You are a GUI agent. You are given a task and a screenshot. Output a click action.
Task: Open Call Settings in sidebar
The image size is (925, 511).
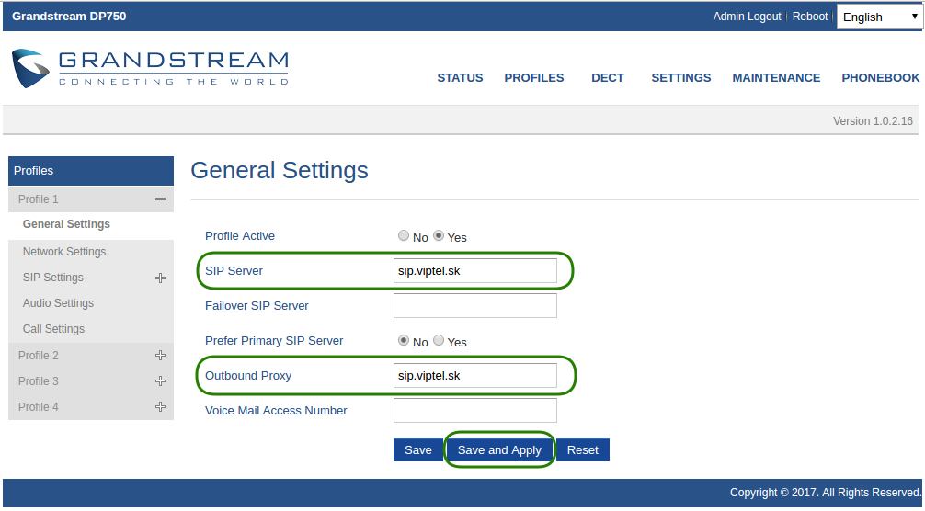click(53, 329)
